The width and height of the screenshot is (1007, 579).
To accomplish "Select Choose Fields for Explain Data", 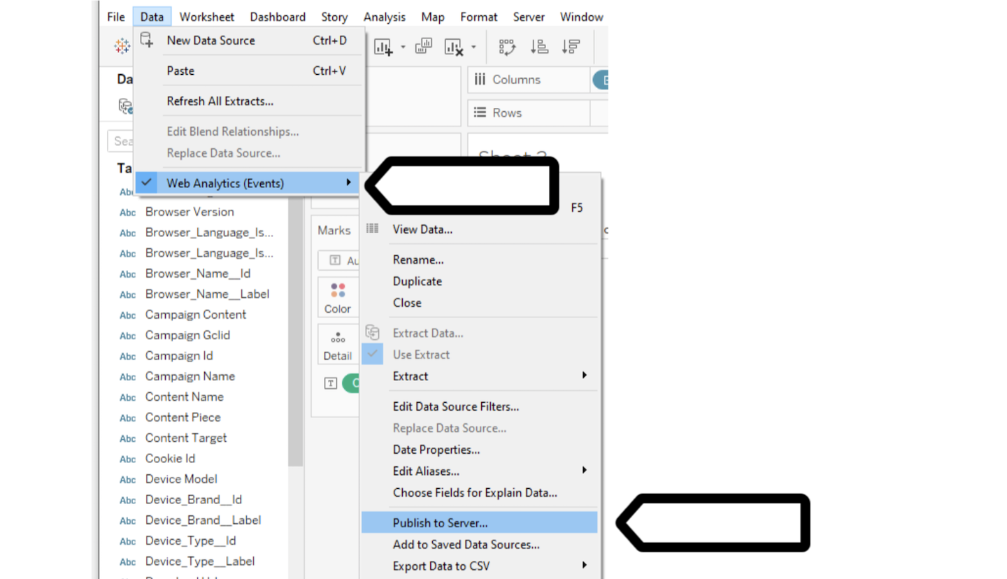I will [480, 492].
